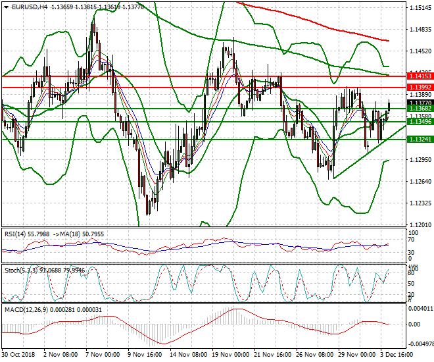
Task: Click the MACD(12,26,9) indicator label
Action: [x=24, y=309]
